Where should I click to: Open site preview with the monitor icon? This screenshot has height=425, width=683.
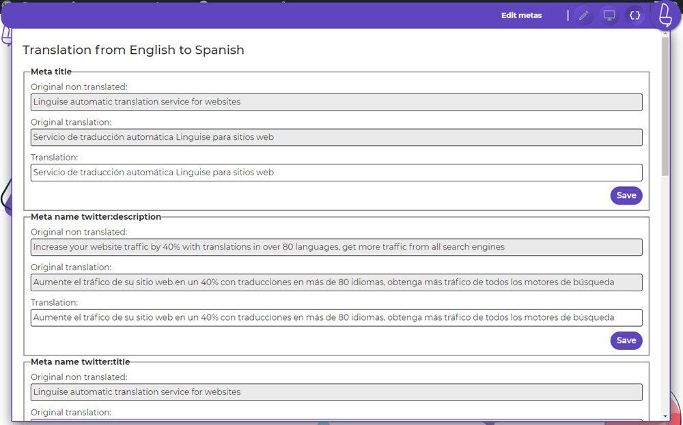(609, 15)
